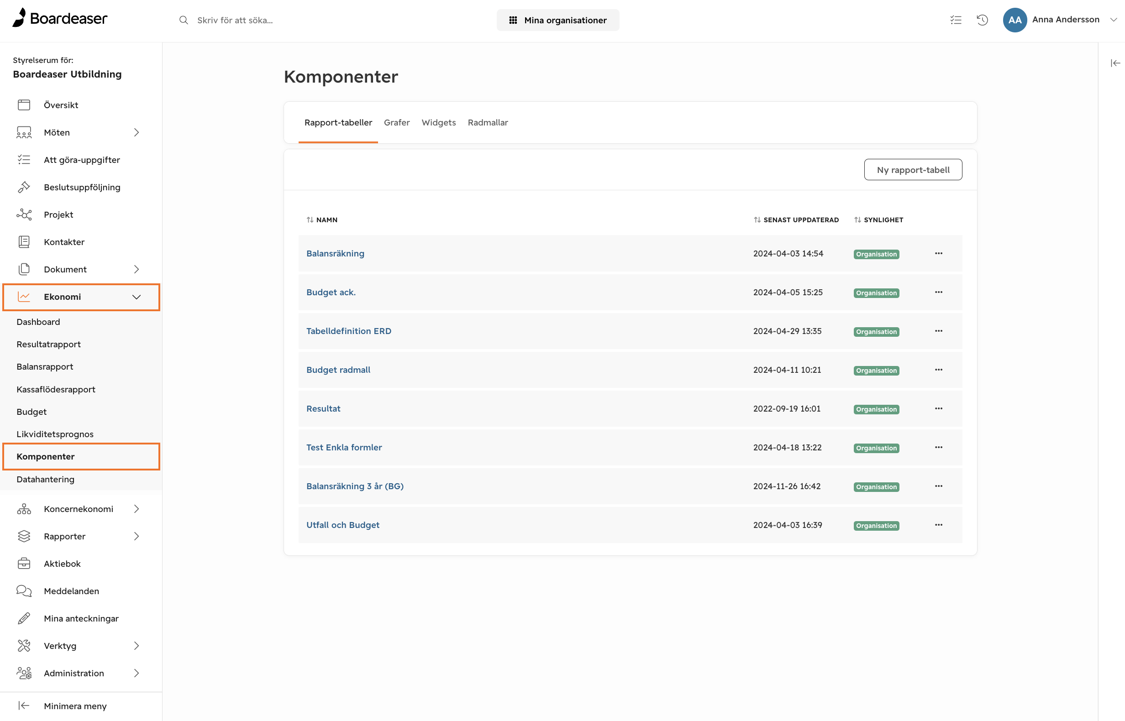
Task: Open the Tabelldefinition ERD link
Action: [348, 331]
